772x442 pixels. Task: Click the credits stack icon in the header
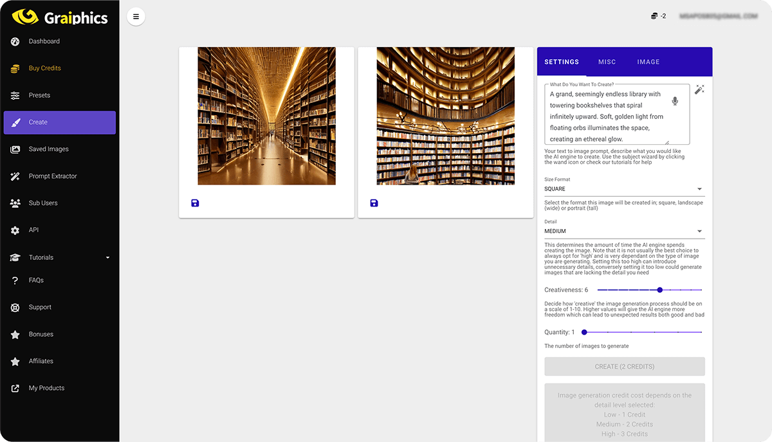[652, 16]
